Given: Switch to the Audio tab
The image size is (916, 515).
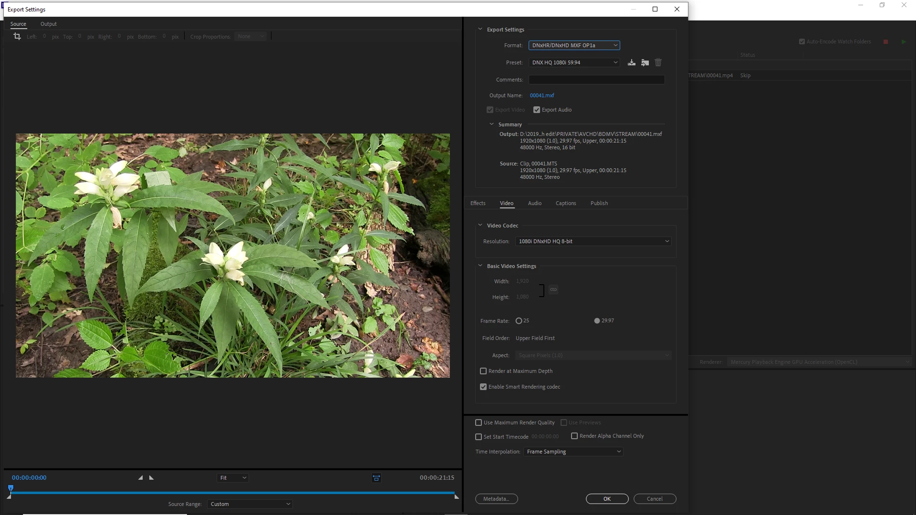Looking at the screenshot, I should coord(534,203).
